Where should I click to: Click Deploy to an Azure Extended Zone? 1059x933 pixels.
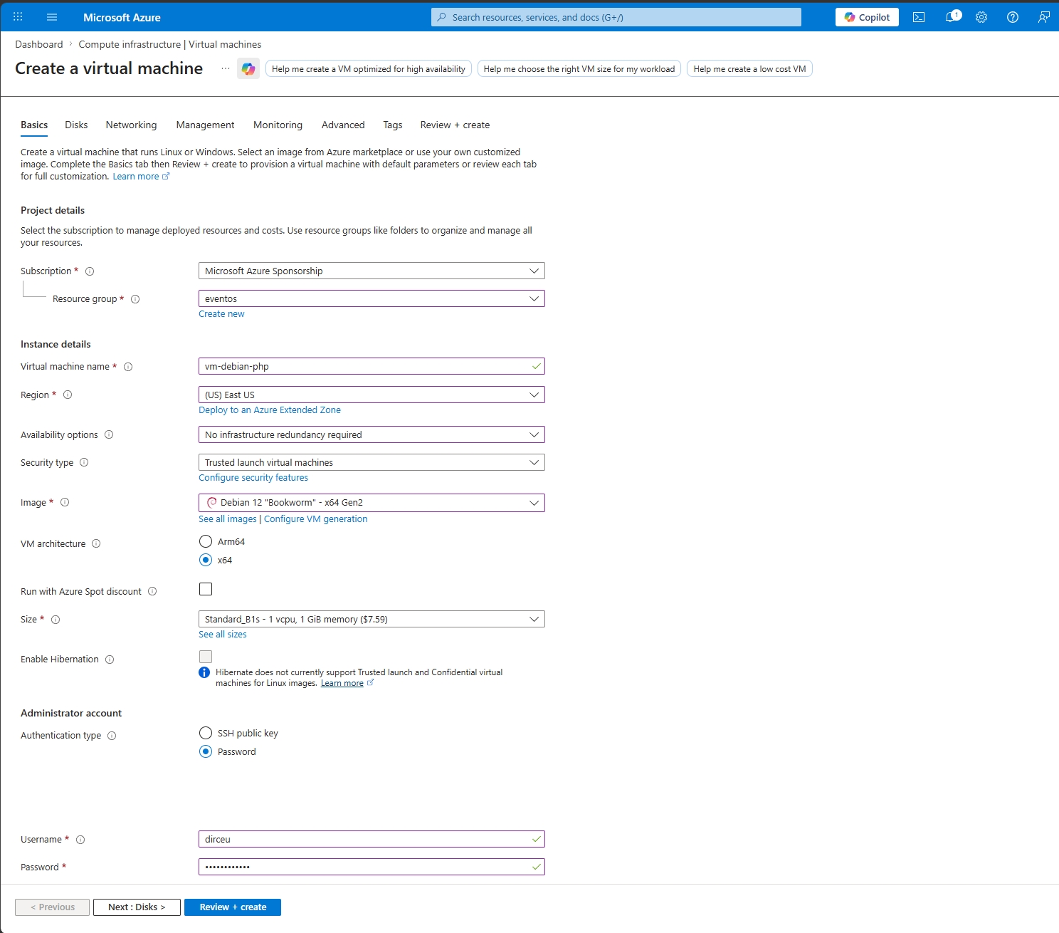270,410
